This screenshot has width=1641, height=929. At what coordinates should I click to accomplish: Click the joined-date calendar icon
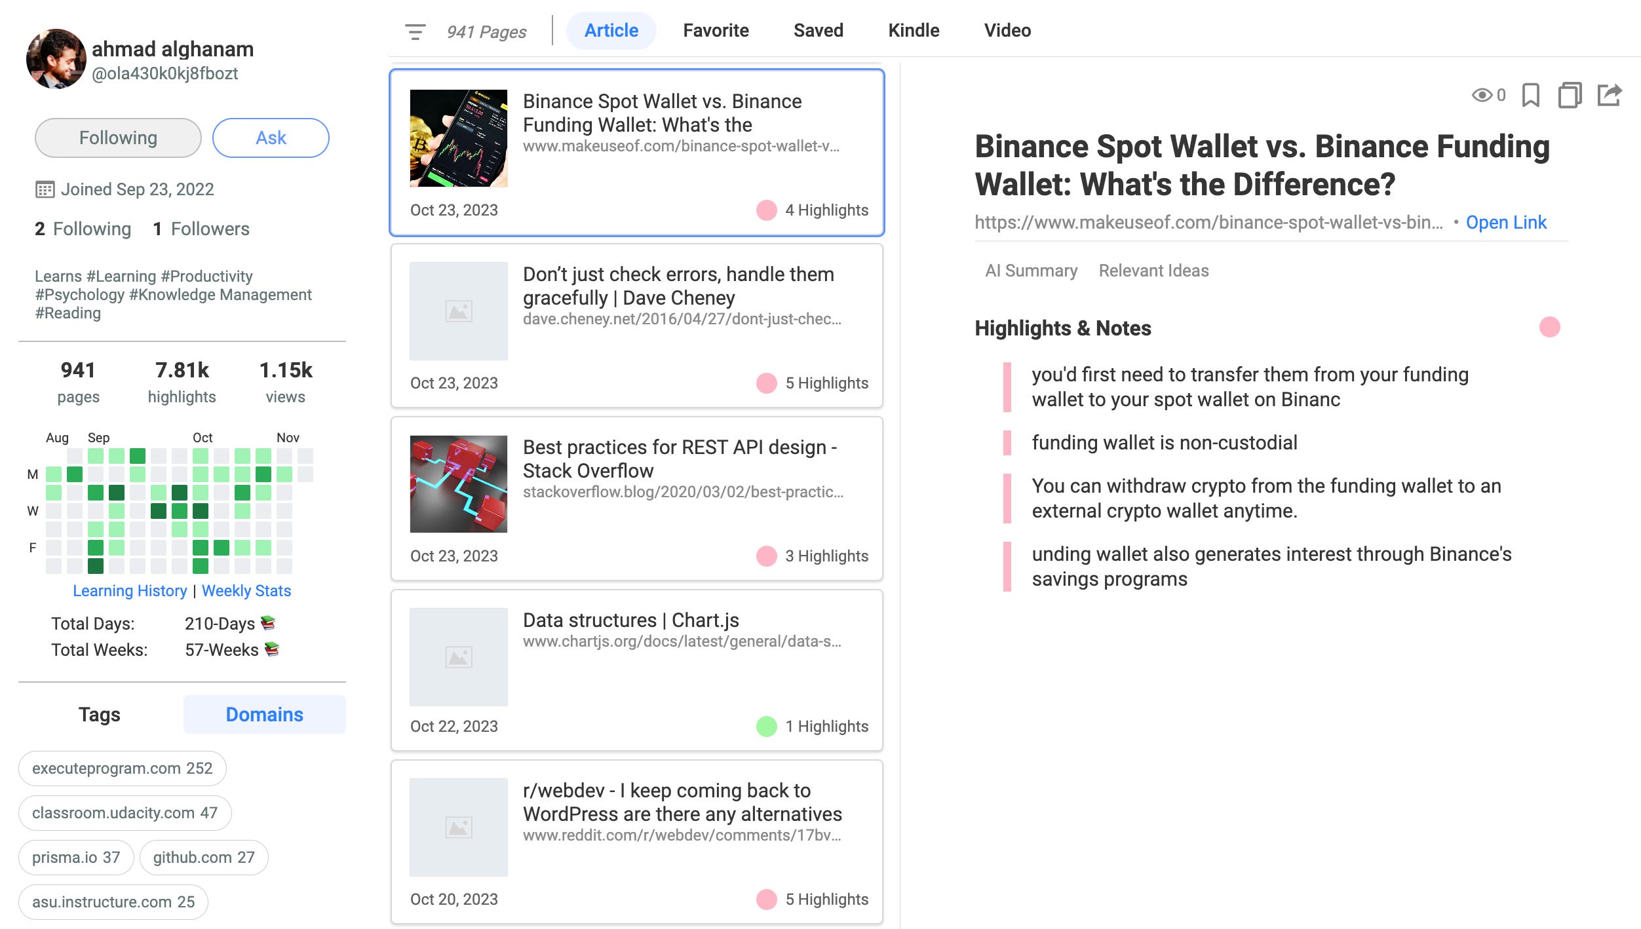tap(45, 190)
